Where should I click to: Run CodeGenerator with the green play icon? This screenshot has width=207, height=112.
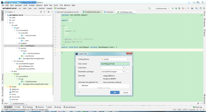pos(173,8)
